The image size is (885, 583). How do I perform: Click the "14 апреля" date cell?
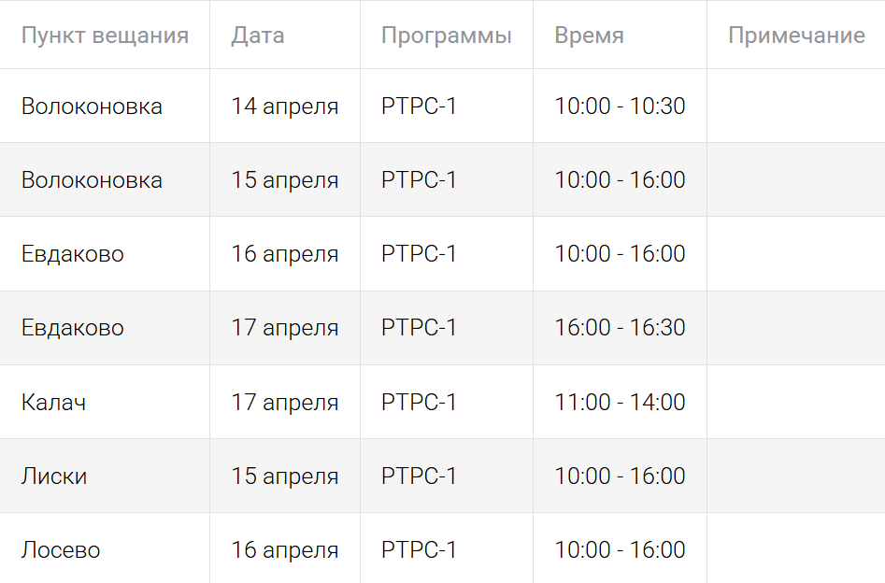(284, 107)
